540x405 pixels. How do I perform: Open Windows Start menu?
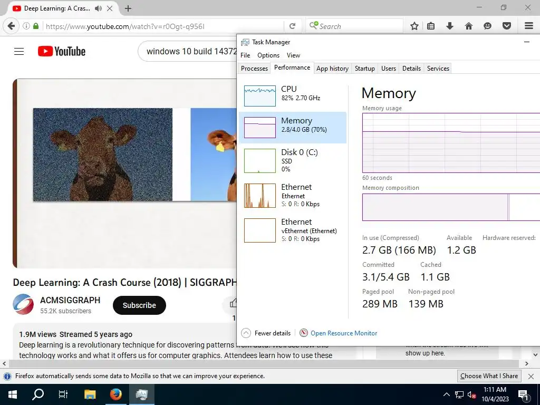[x=13, y=394]
